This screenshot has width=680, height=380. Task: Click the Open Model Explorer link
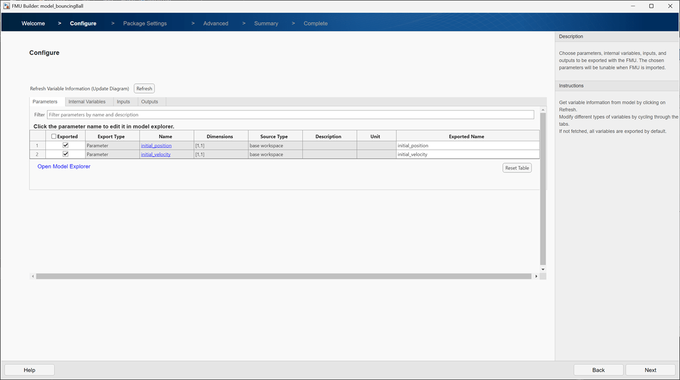pos(64,167)
